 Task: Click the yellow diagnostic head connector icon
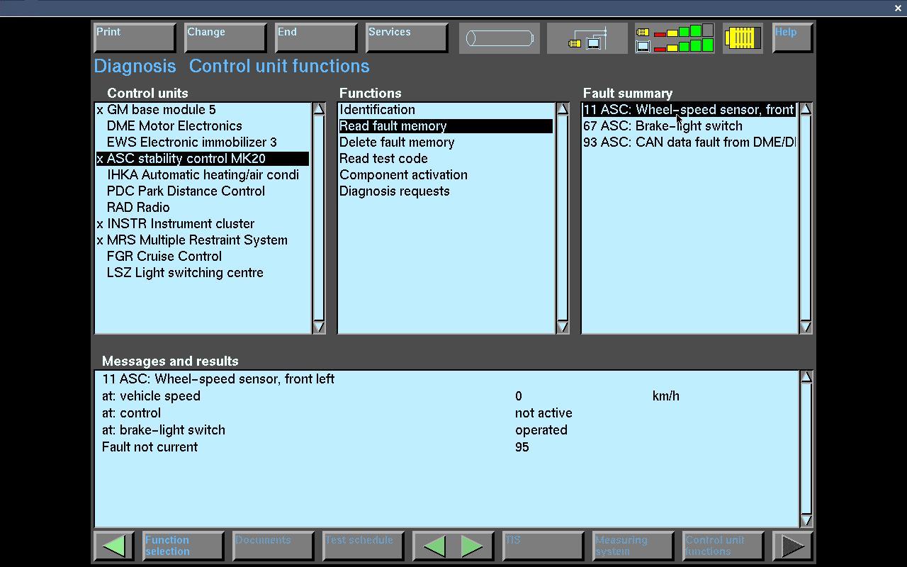click(742, 38)
